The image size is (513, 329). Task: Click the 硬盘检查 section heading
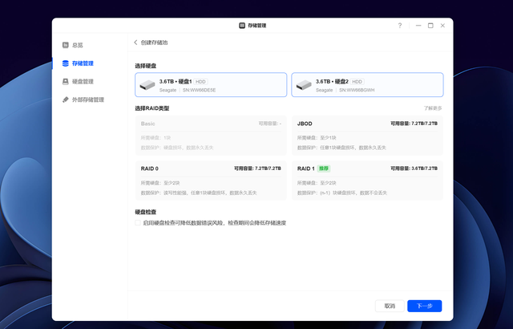coord(146,212)
